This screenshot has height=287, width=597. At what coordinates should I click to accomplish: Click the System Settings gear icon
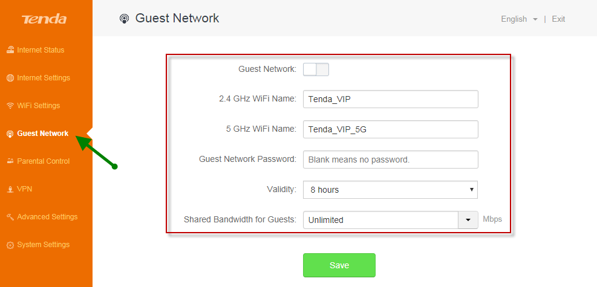coord(10,245)
